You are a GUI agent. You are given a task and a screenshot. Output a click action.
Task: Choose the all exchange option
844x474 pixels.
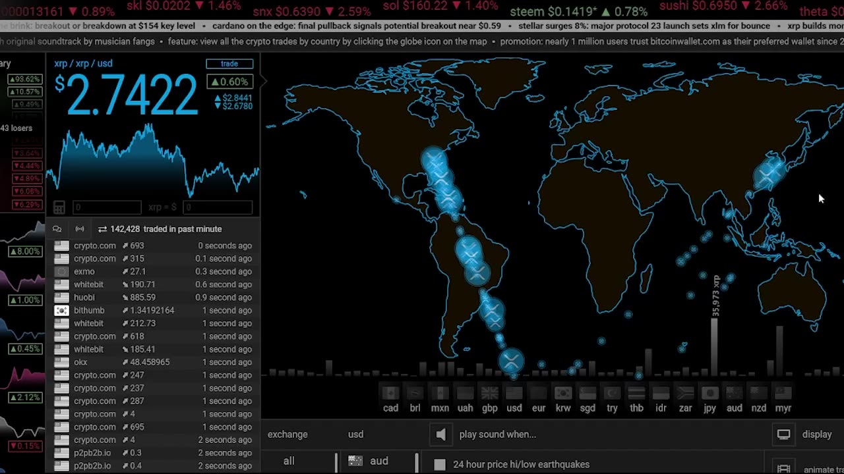289,461
